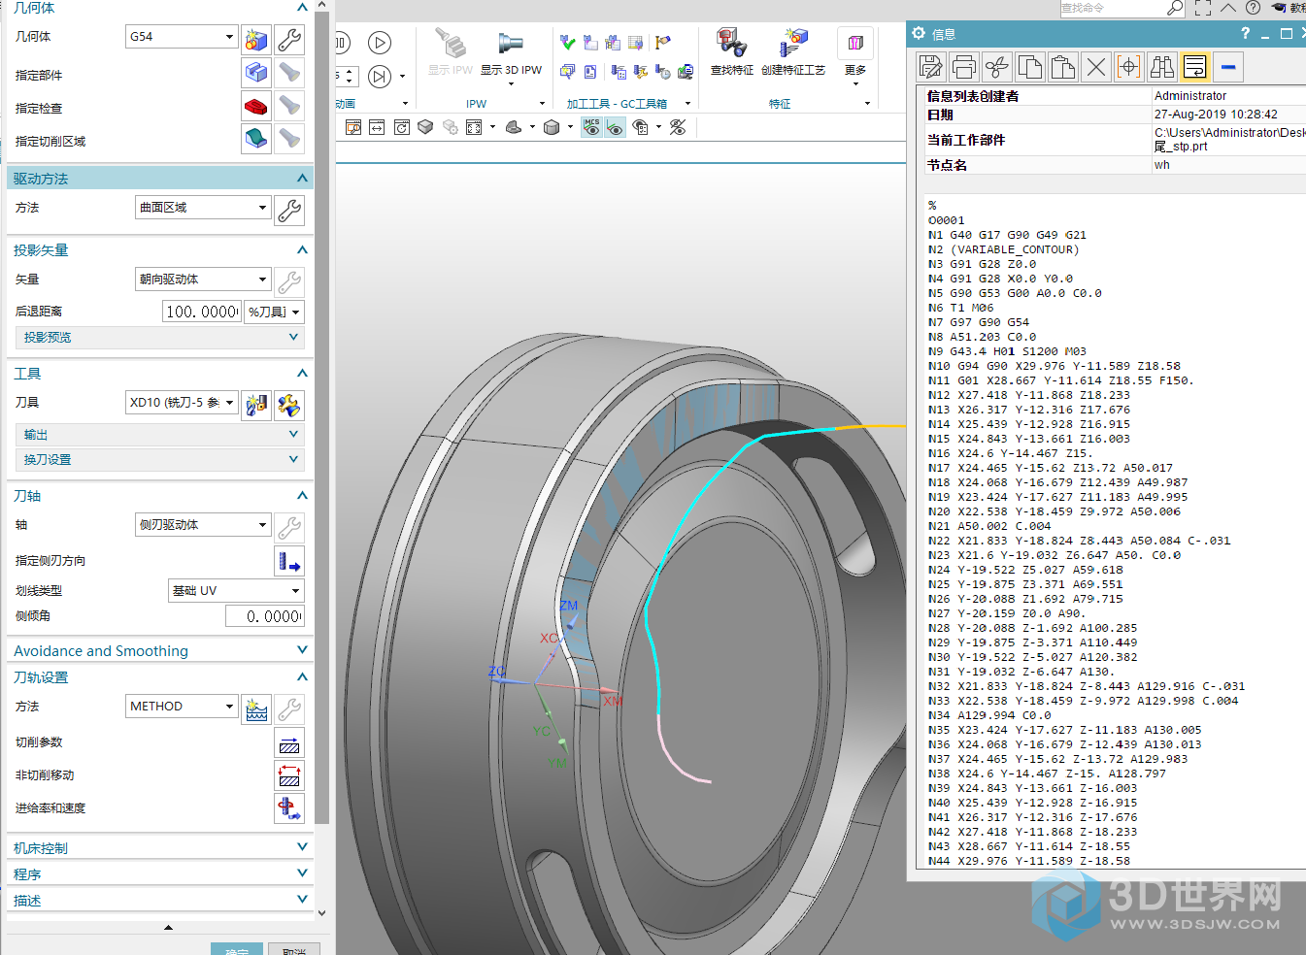Click the blue dash icon in Information window toolbar
Viewport: 1306px width, 955px height.
(x=1227, y=67)
